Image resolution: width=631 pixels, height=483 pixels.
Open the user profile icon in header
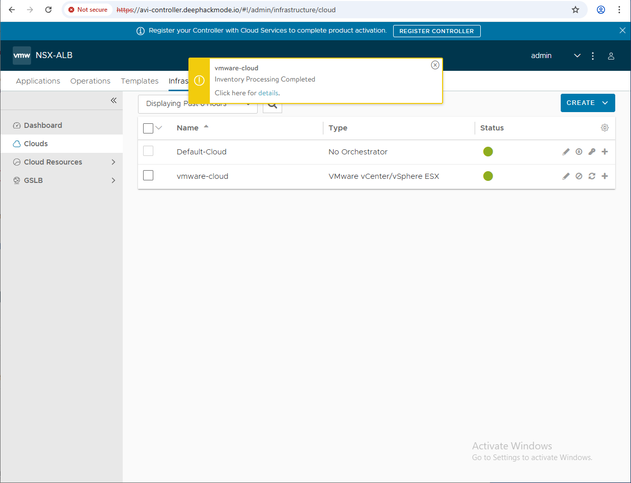(x=611, y=56)
